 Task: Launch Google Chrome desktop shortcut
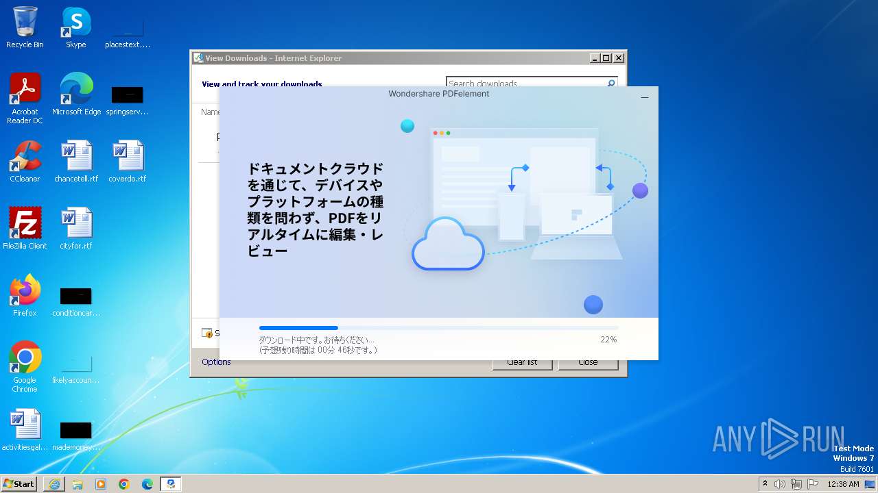[25, 367]
